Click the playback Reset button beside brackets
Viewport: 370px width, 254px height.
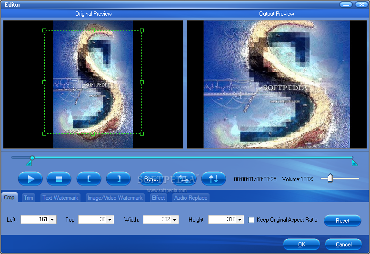coord(151,179)
